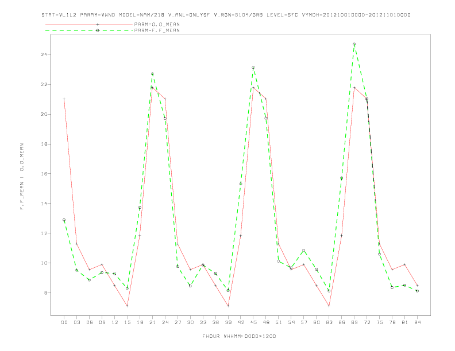455x351 pixels.
Task: Click x-axis tick label 36
Action: point(215,322)
